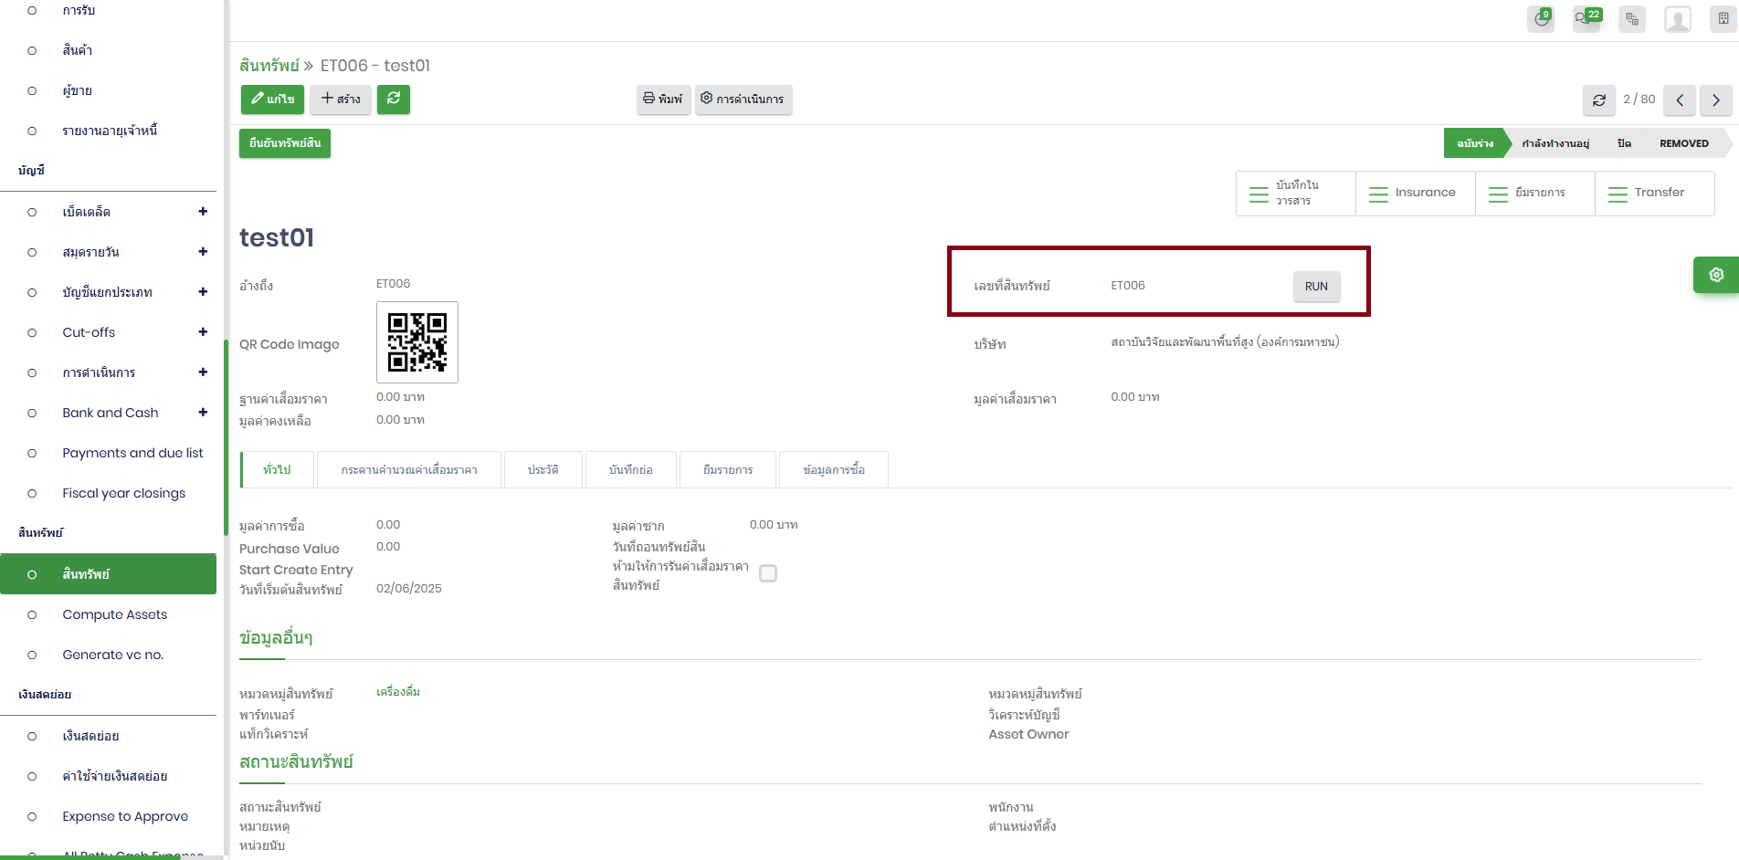Click the floating green settings gear

coord(1715,275)
